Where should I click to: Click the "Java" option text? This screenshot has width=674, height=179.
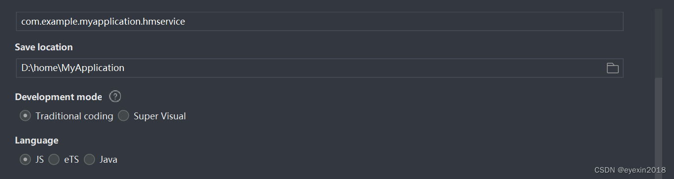coord(109,160)
